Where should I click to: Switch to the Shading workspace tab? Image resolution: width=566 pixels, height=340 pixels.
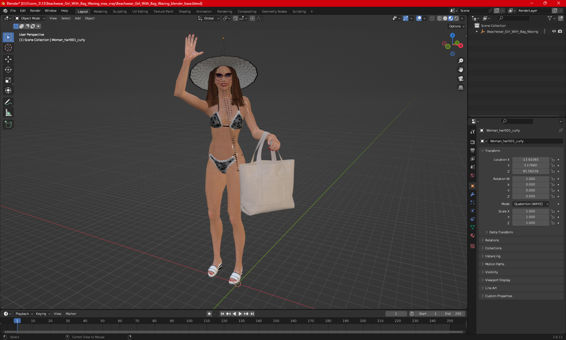pyautogui.click(x=185, y=12)
